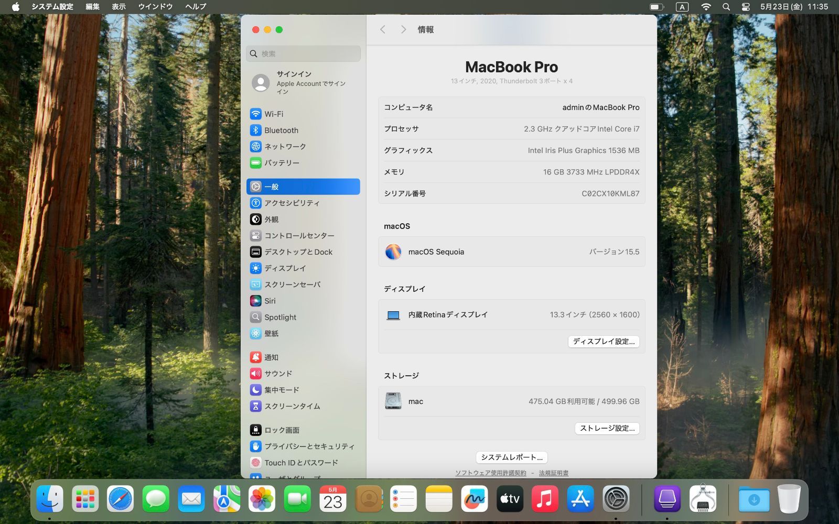
Task: Open ヘルプ menu
Action: (196, 7)
